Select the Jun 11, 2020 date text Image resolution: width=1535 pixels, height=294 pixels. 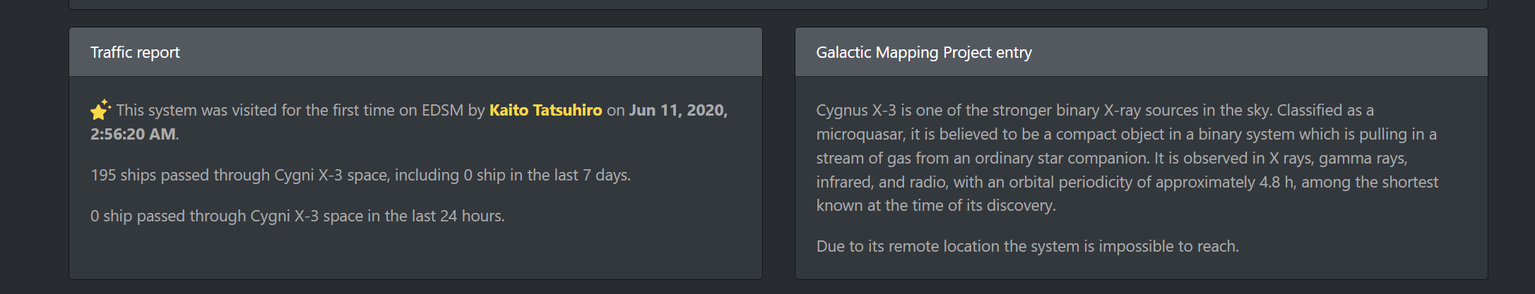[678, 110]
